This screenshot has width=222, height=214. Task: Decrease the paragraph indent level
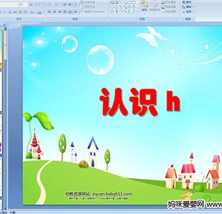65,4
